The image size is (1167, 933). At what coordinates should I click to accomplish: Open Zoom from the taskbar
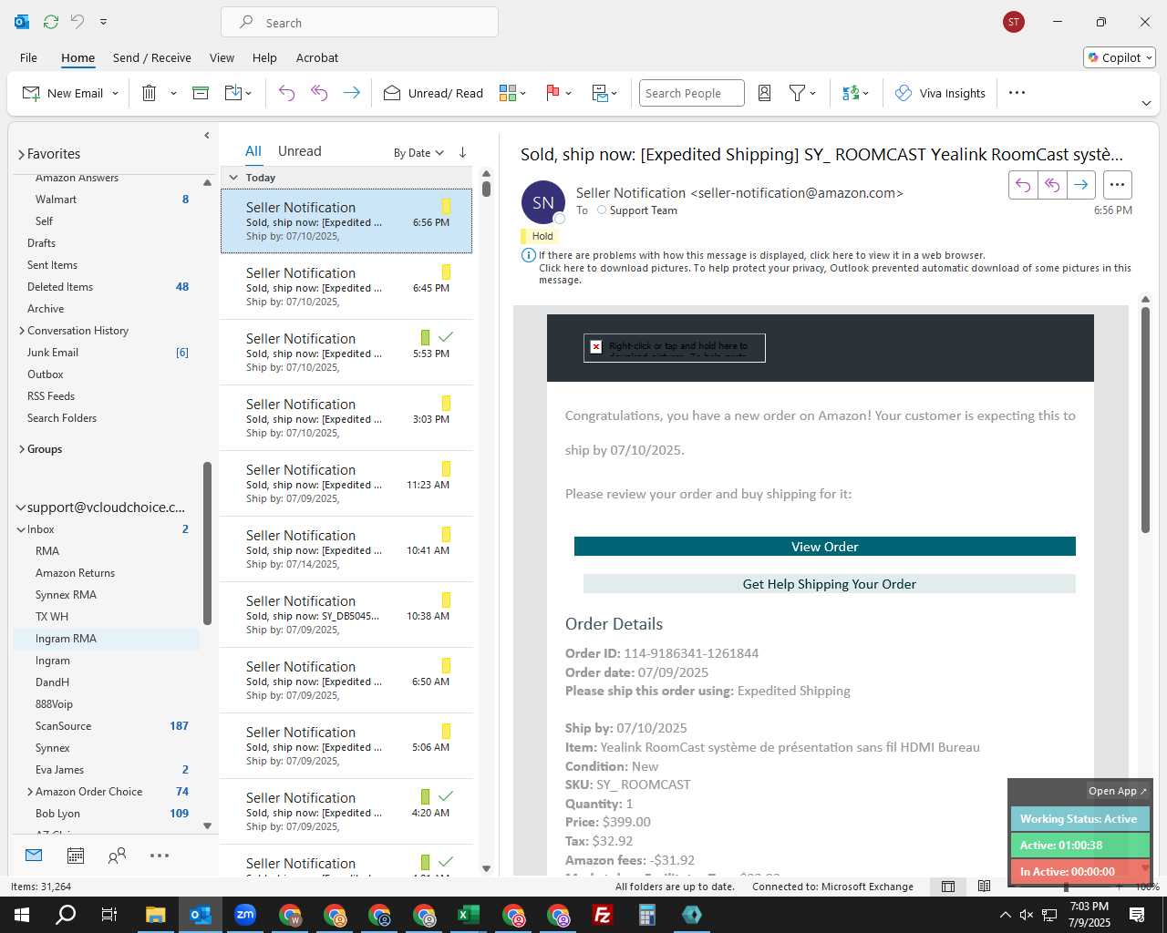click(x=245, y=915)
